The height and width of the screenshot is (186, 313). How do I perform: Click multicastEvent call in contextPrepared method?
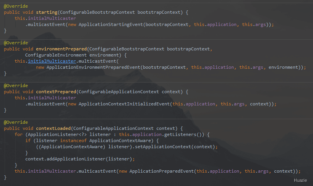tap(47, 104)
